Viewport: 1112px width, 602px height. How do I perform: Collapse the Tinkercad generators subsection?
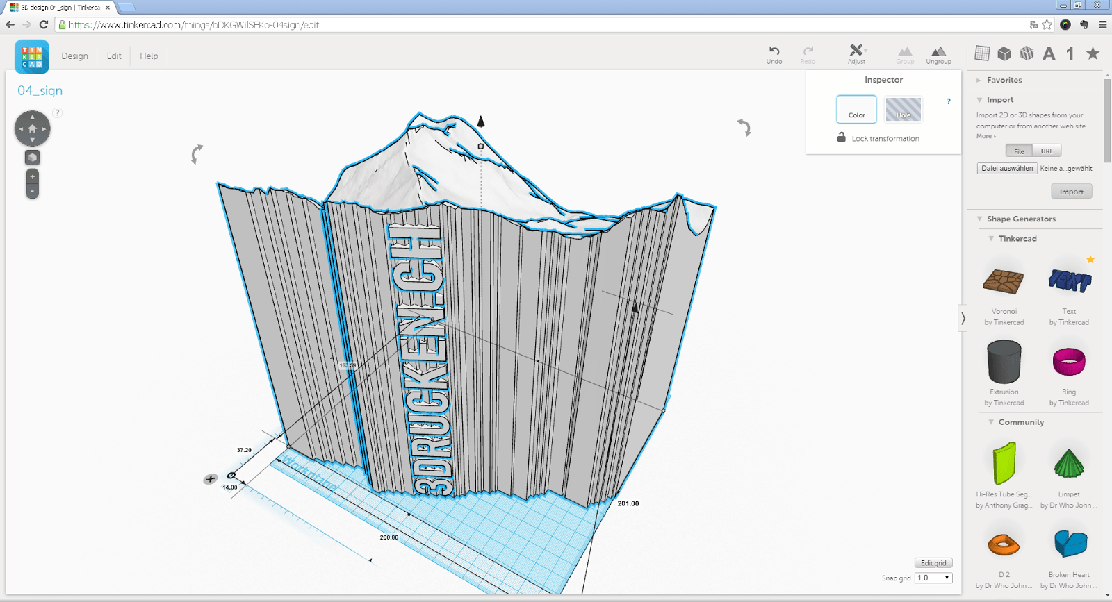[991, 239]
